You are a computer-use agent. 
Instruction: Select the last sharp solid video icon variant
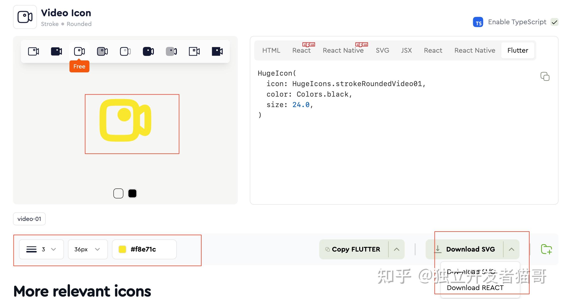coord(217,51)
